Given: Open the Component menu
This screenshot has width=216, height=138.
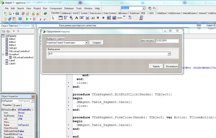Looking at the screenshot, I should (x=55, y=9).
